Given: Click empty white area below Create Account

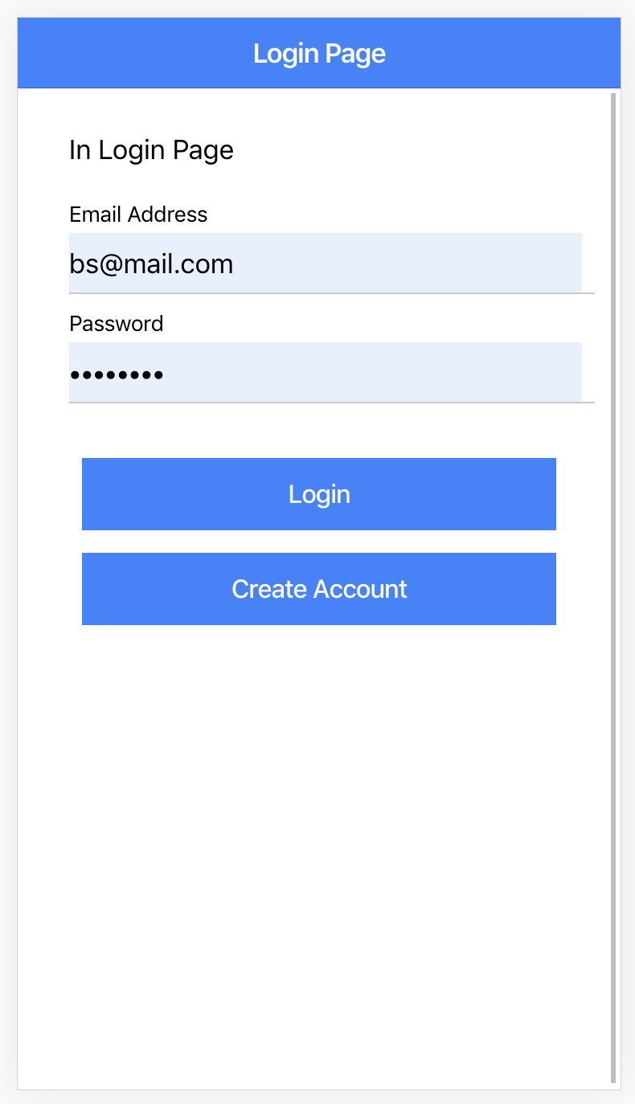Looking at the screenshot, I should point(319,844).
